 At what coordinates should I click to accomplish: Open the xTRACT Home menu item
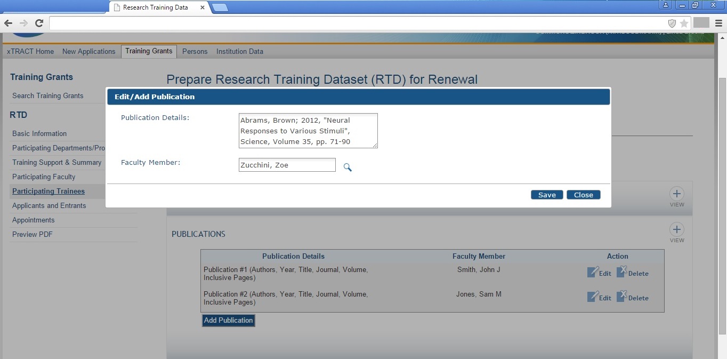click(30, 51)
